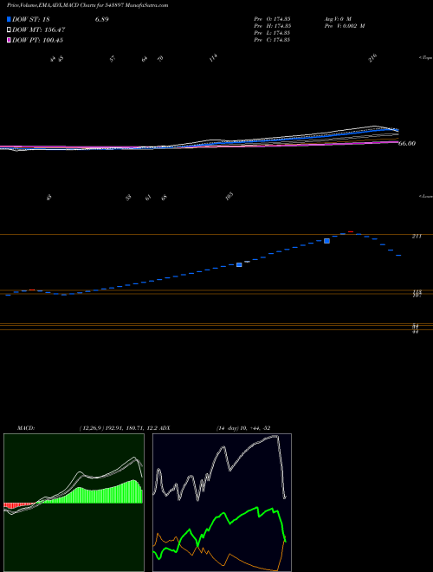433x572 pixels.
Task: Click the red candle at the price peak
Action: point(351,232)
